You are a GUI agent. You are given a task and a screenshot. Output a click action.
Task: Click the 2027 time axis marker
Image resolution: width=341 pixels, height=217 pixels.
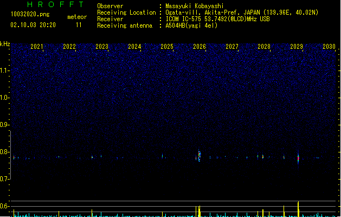click(x=232, y=46)
